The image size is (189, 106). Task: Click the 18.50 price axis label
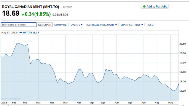(x=182, y=82)
